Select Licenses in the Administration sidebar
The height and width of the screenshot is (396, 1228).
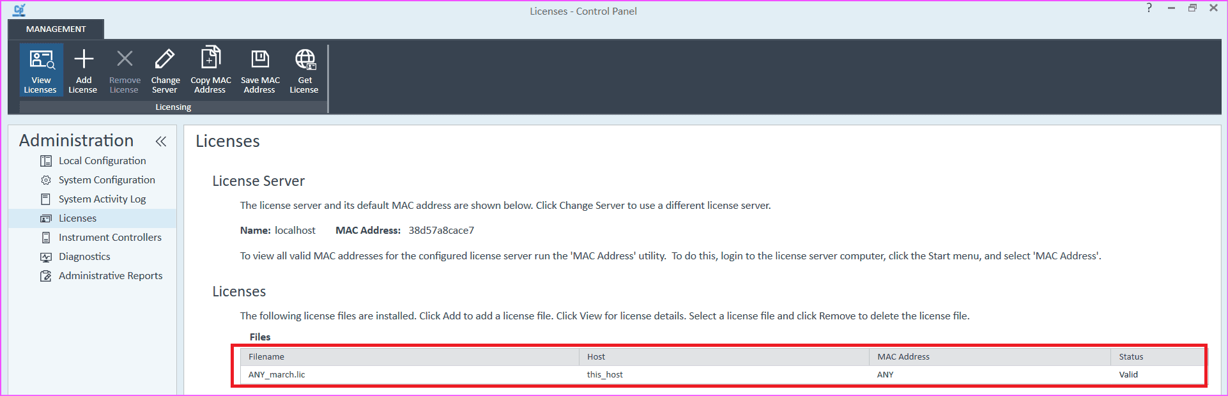93,218
